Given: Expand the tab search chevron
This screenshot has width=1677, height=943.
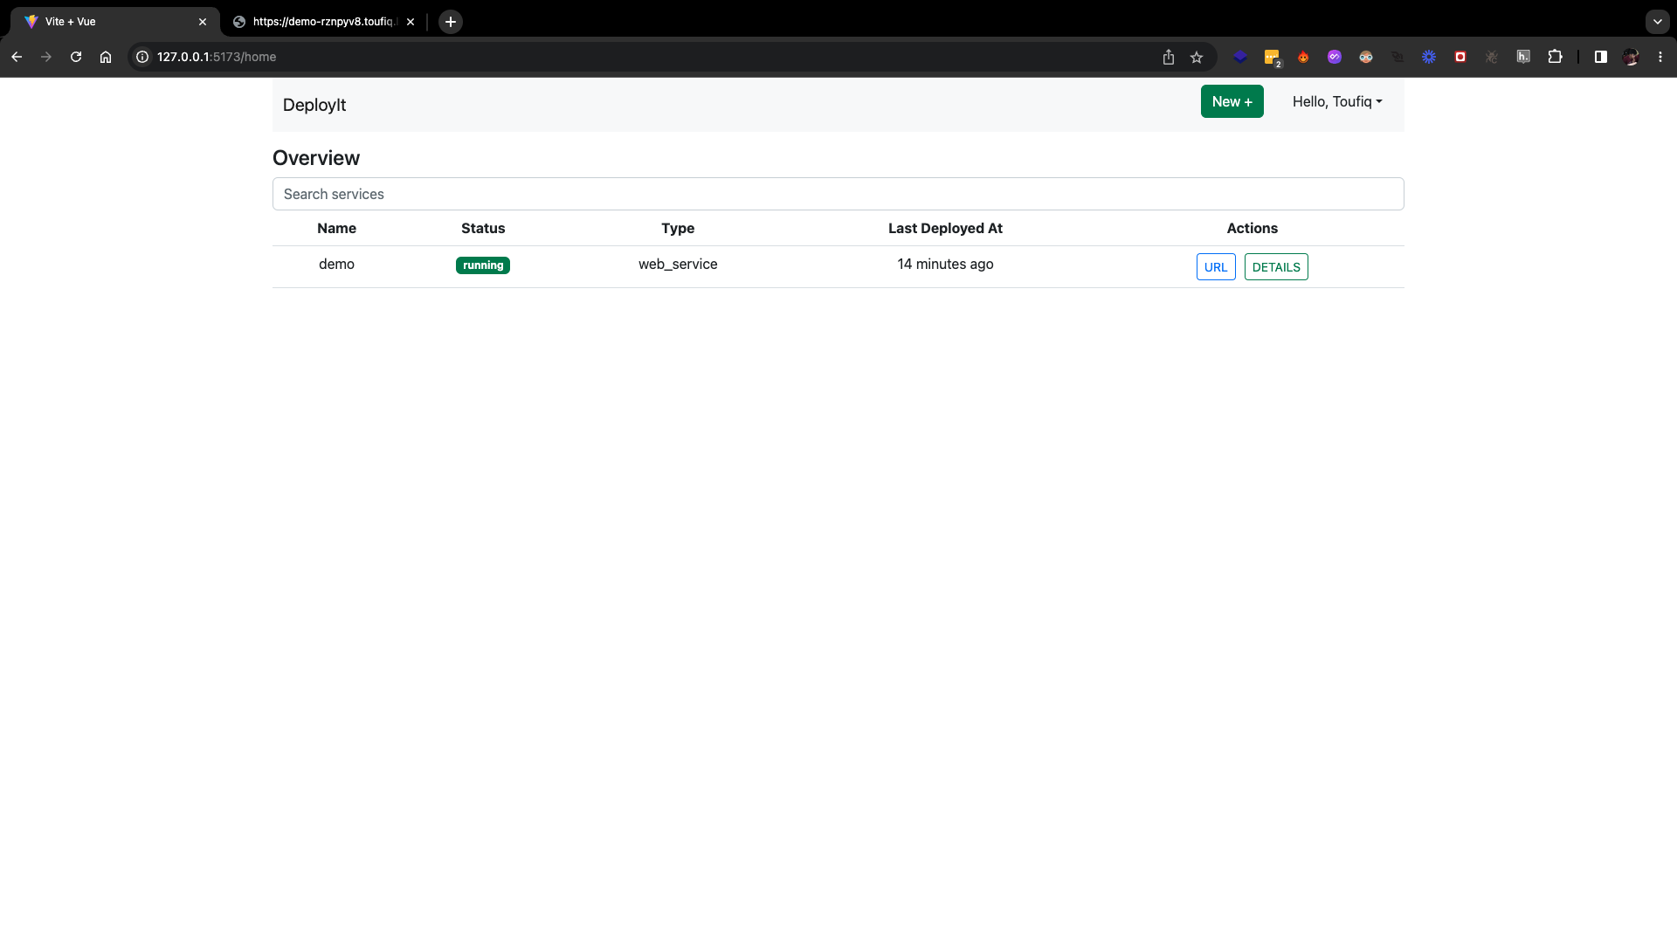Looking at the screenshot, I should point(1657,22).
